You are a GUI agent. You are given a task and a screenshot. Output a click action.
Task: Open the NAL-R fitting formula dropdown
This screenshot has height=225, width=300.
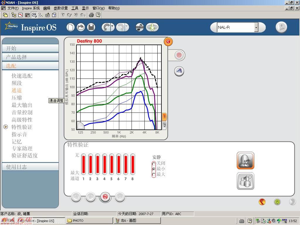[256, 27]
